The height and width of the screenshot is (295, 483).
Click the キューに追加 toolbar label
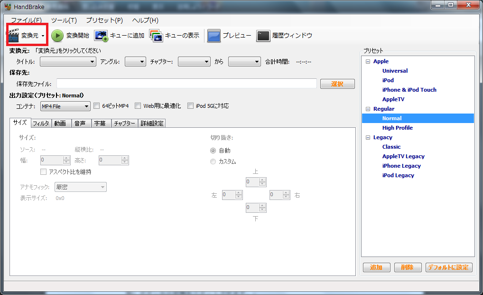127,36
